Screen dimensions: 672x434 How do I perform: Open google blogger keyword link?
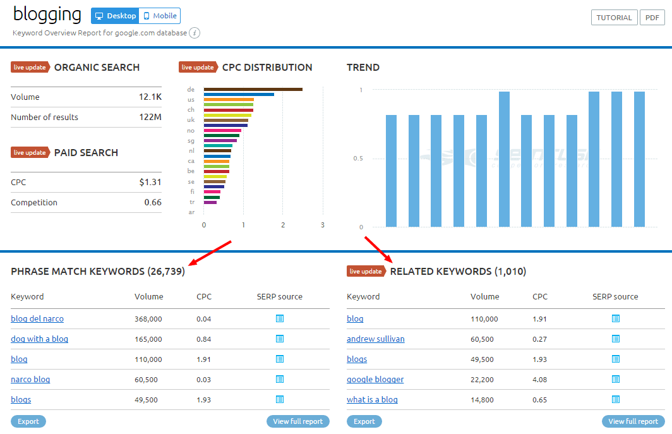(x=375, y=379)
